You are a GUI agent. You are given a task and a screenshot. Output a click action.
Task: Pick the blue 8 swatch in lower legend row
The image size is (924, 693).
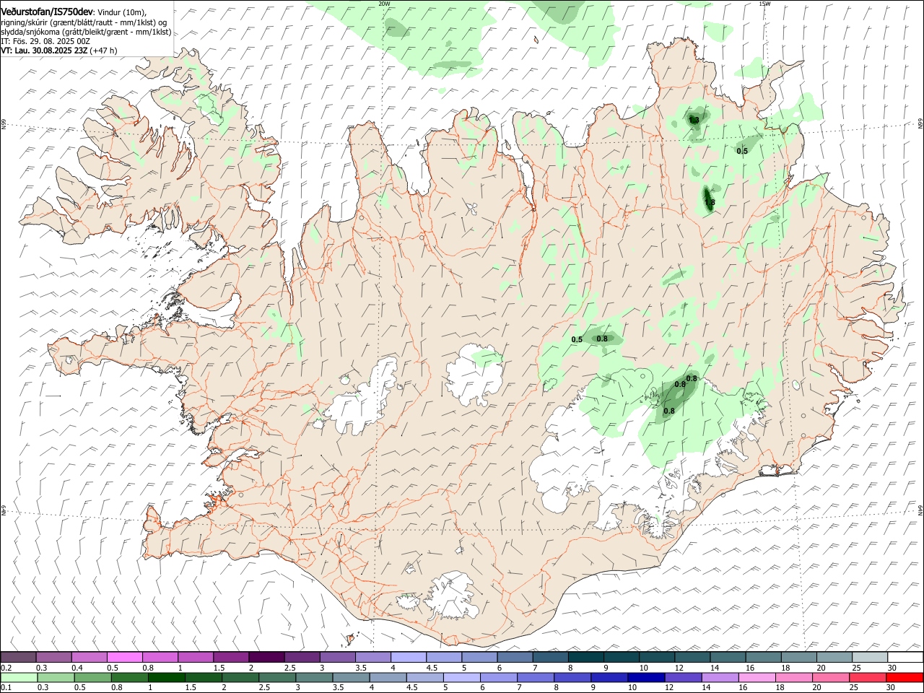pyautogui.click(x=572, y=677)
